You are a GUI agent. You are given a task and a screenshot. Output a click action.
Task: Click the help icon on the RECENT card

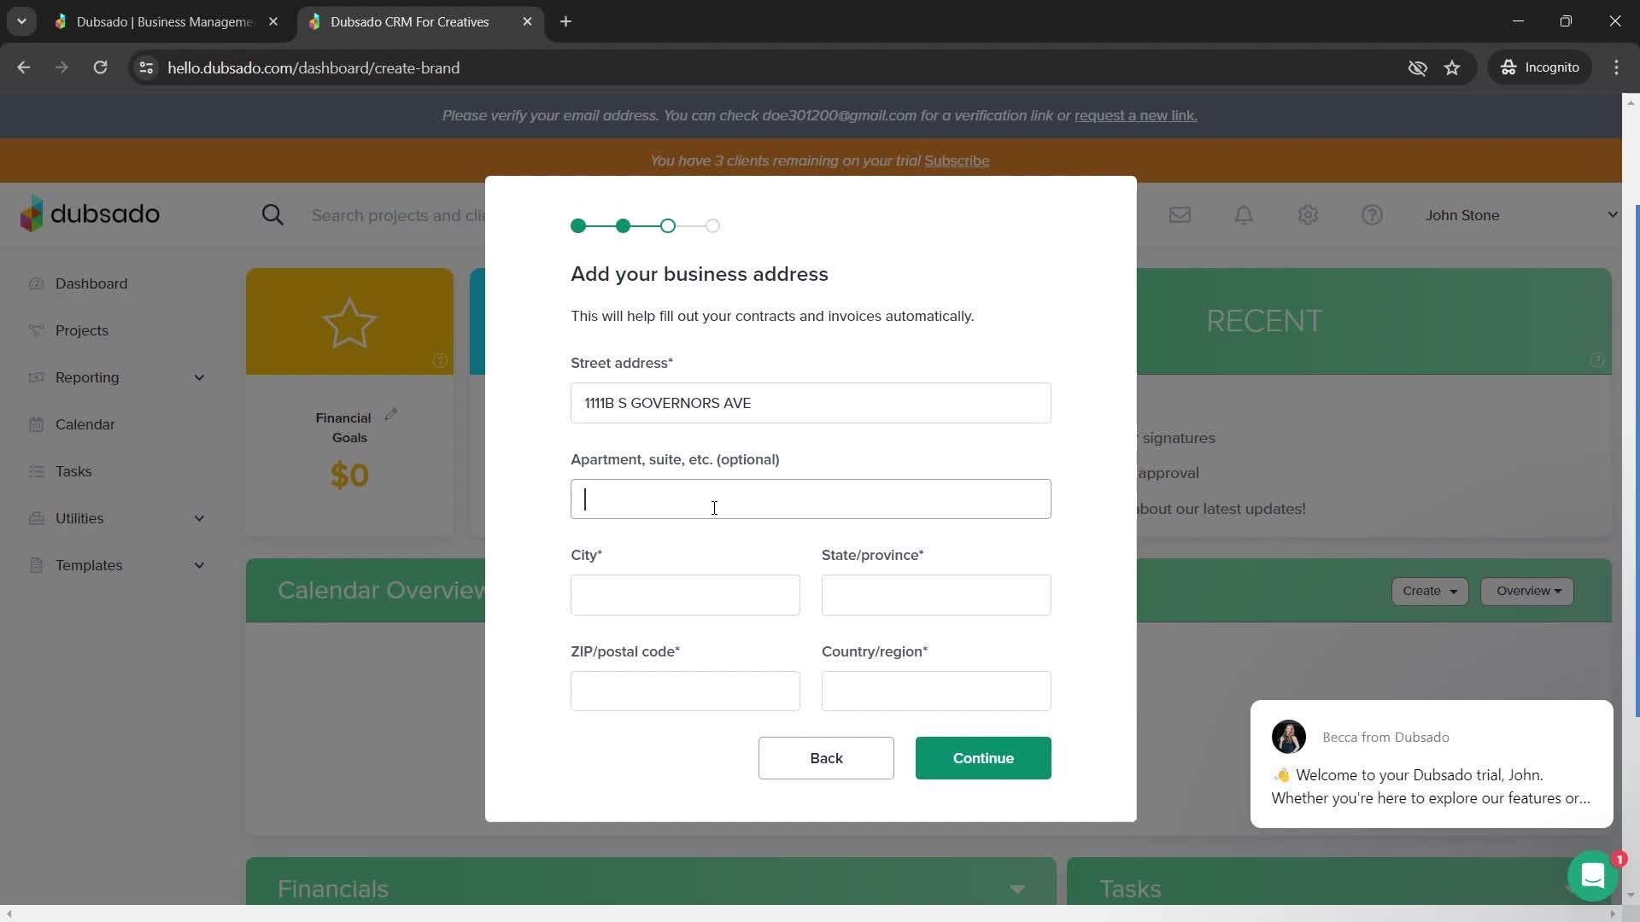1596,359
